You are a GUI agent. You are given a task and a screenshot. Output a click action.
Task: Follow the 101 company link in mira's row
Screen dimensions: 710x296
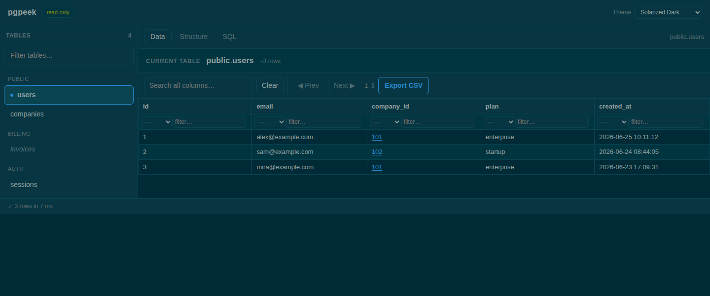point(377,167)
